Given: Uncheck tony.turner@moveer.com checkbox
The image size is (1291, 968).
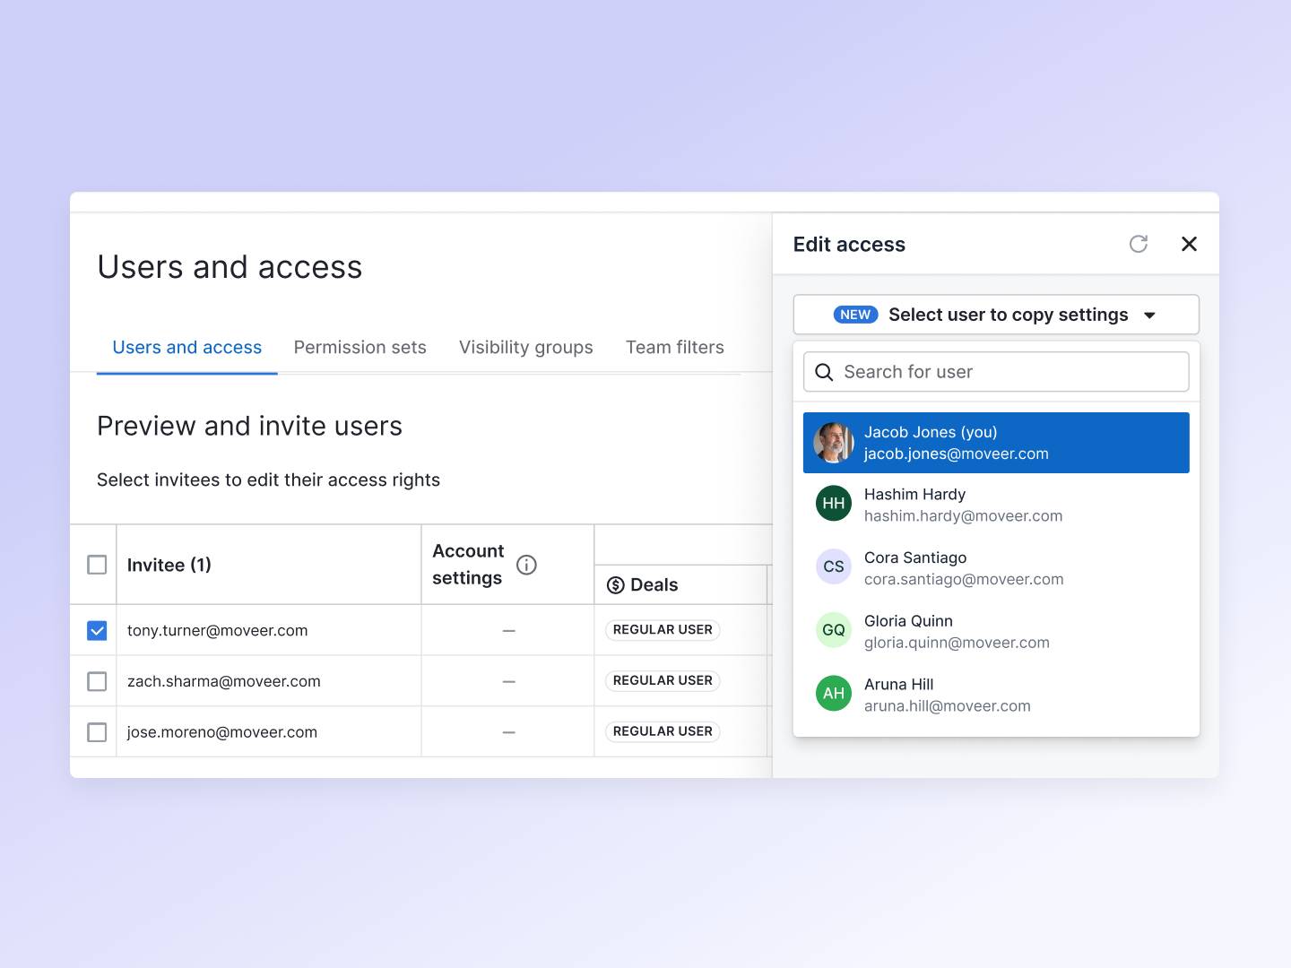Looking at the screenshot, I should (x=97, y=631).
